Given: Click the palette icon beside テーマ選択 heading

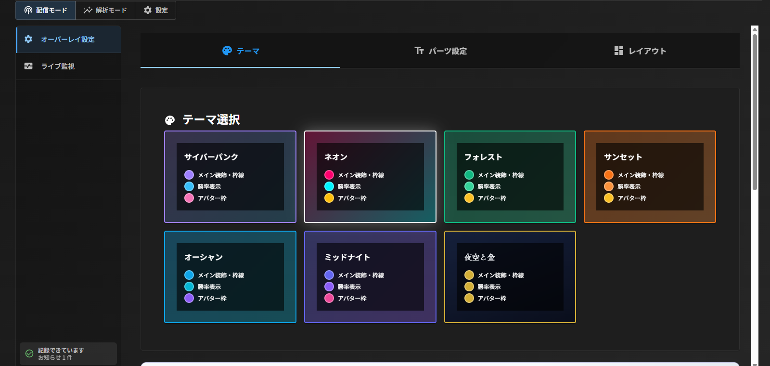Looking at the screenshot, I should [x=170, y=120].
